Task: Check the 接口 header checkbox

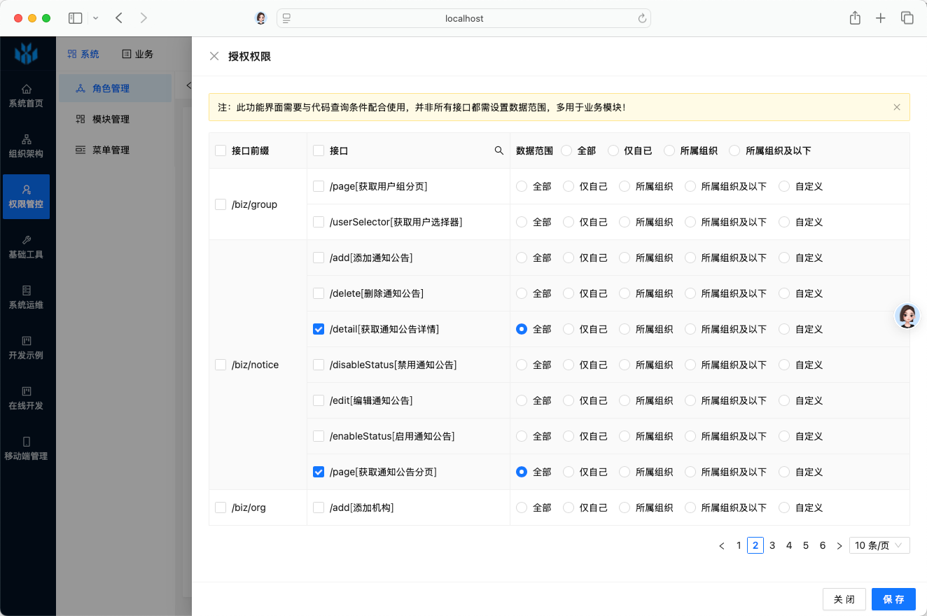Action: (319, 150)
